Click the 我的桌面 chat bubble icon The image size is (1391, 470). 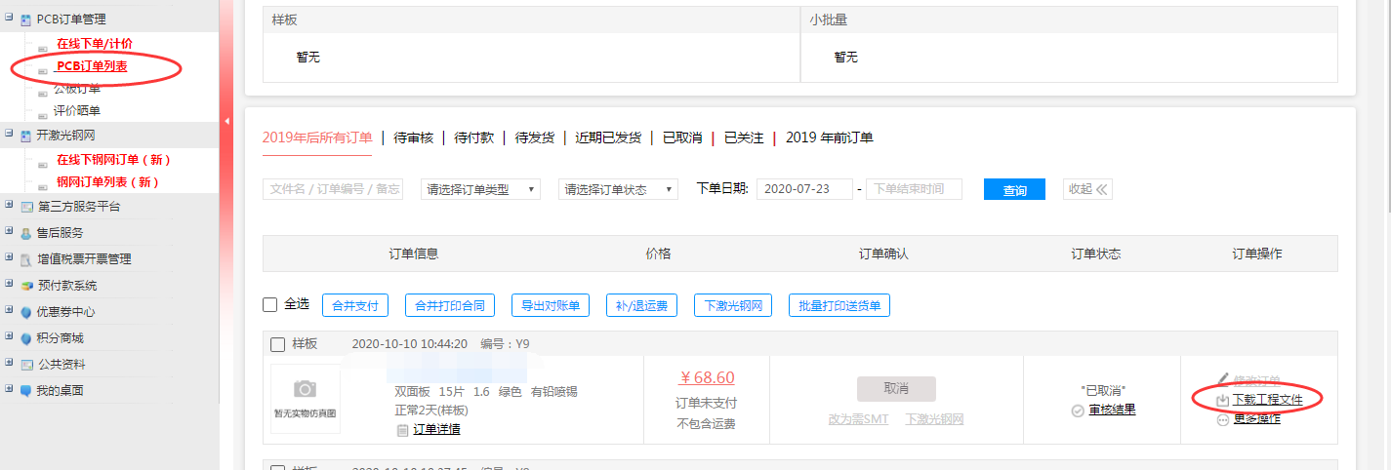tap(26, 390)
